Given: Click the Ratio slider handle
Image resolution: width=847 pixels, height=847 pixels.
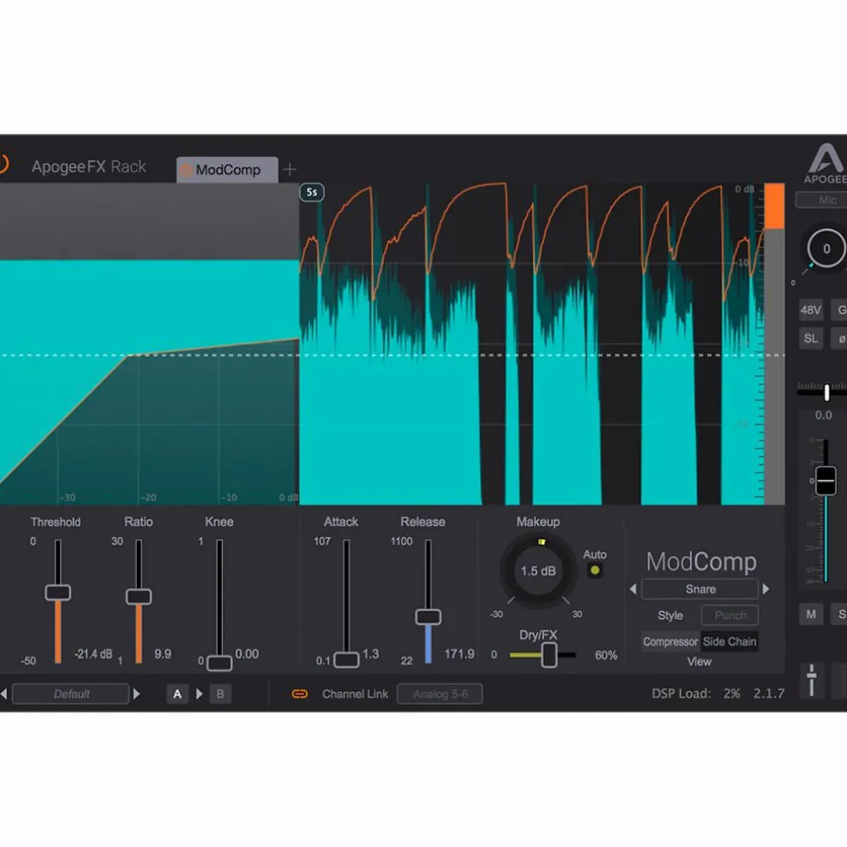Looking at the screenshot, I should point(139,597).
